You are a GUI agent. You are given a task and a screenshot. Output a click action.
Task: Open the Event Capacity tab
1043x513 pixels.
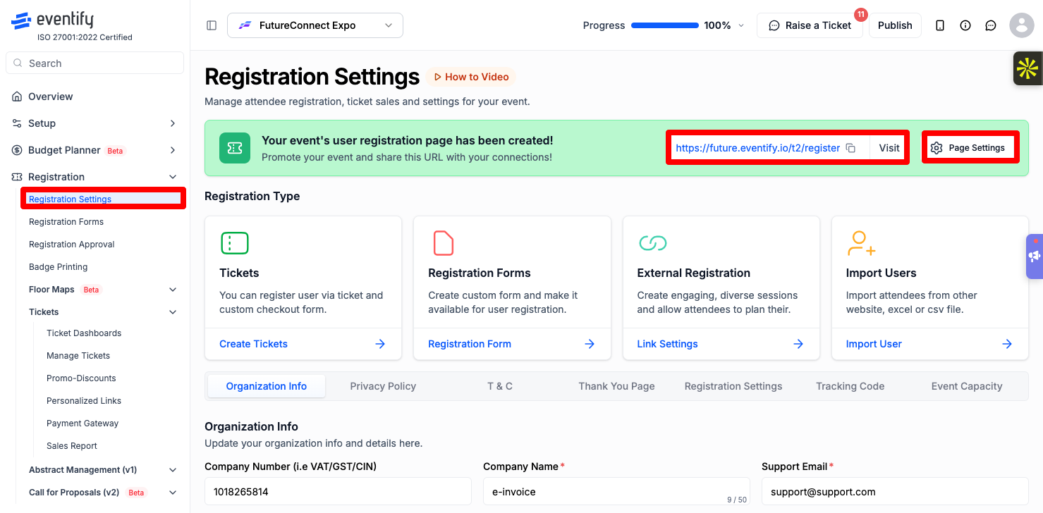click(x=966, y=386)
